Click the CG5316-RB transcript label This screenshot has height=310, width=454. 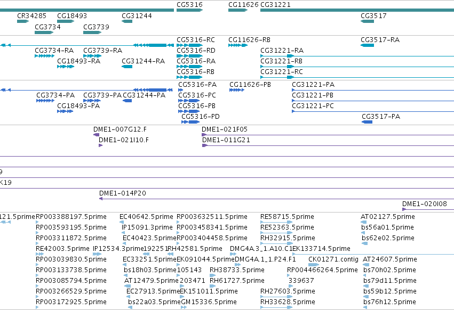[x=195, y=72]
